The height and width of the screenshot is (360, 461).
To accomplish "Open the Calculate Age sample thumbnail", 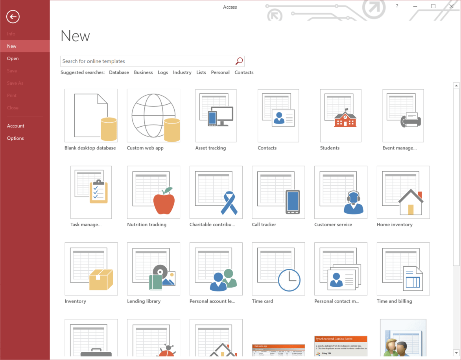I will coord(278,350).
